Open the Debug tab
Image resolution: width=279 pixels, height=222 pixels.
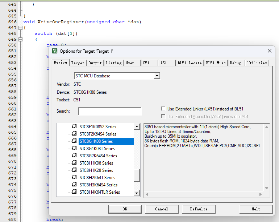[x=236, y=63]
